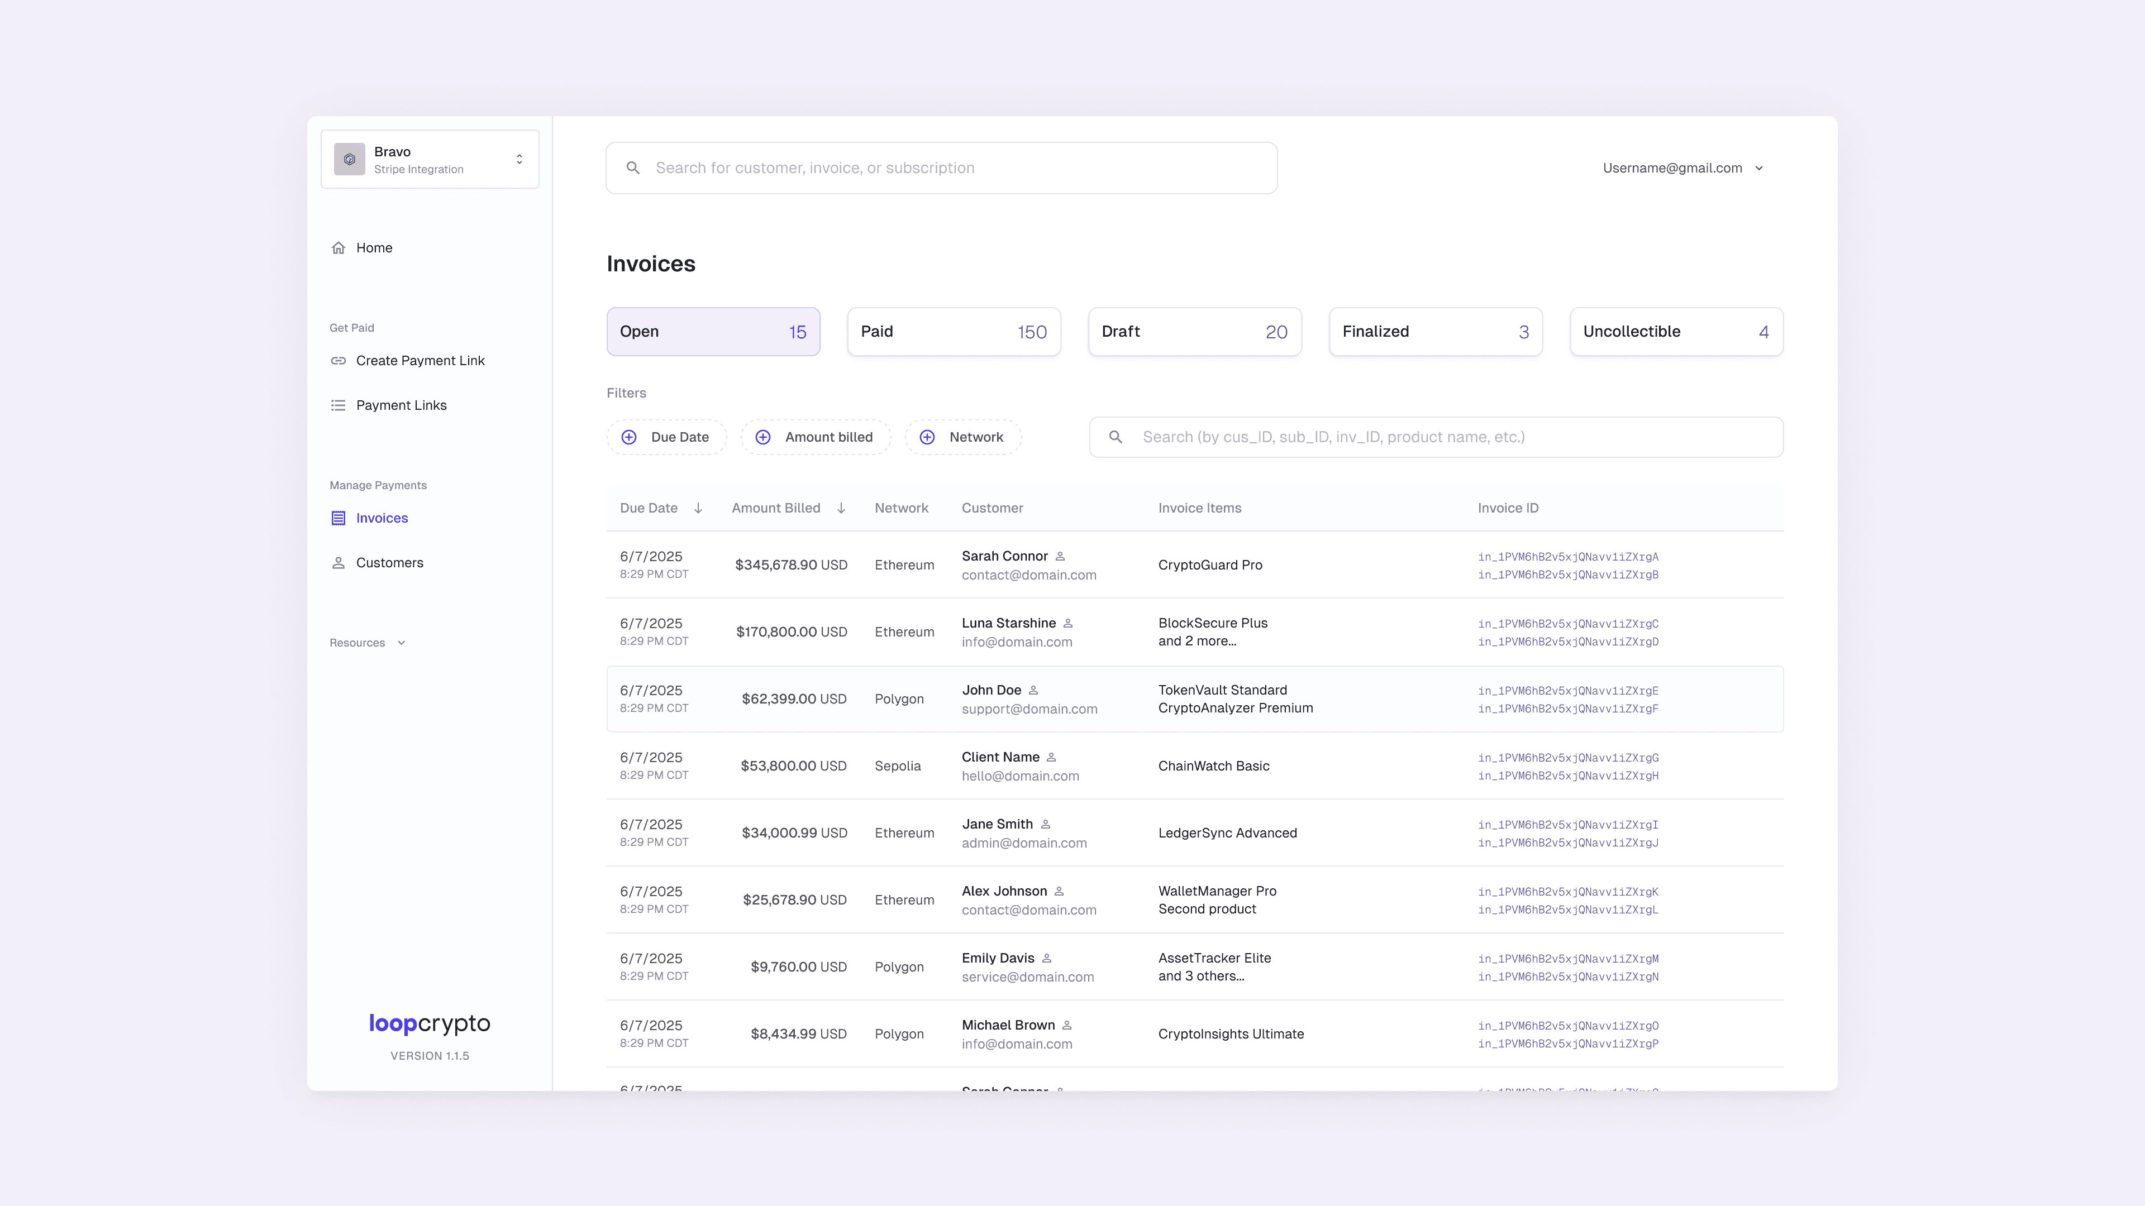Click the Create Payment Link chain icon

click(338, 360)
